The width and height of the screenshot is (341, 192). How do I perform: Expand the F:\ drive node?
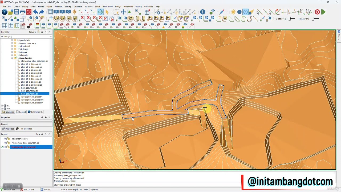click(2, 106)
